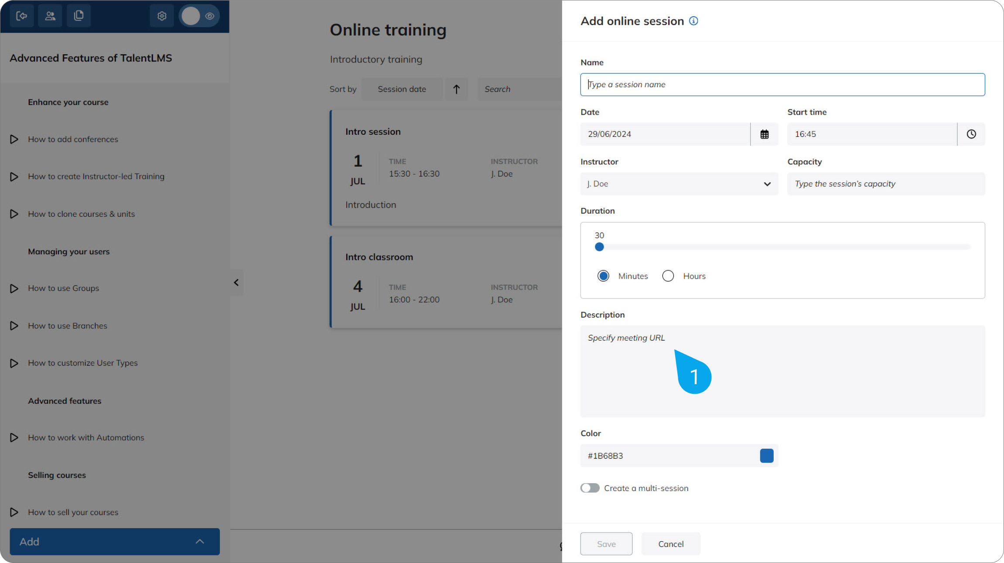Open the How to use Branches lesson
The width and height of the screenshot is (1004, 563).
click(68, 325)
